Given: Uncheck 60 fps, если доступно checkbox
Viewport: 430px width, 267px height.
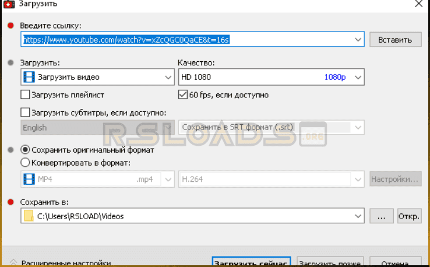Looking at the screenshot, I should pyautogui.click(x=182, y=94).
